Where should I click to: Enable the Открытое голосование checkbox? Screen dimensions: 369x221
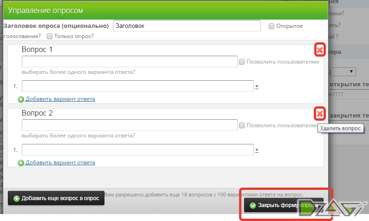coord(272,26)
